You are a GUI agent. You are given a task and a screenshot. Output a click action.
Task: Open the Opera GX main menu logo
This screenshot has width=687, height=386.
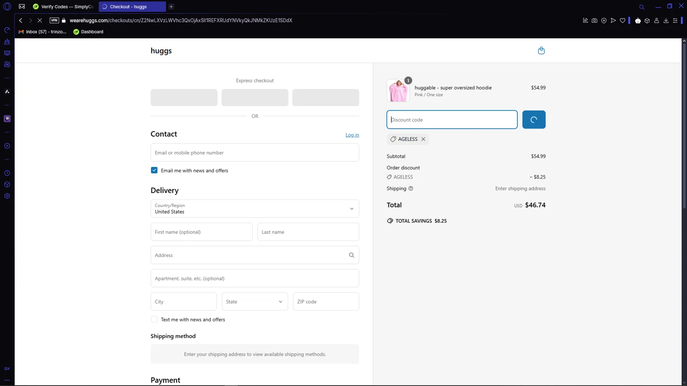7,6
